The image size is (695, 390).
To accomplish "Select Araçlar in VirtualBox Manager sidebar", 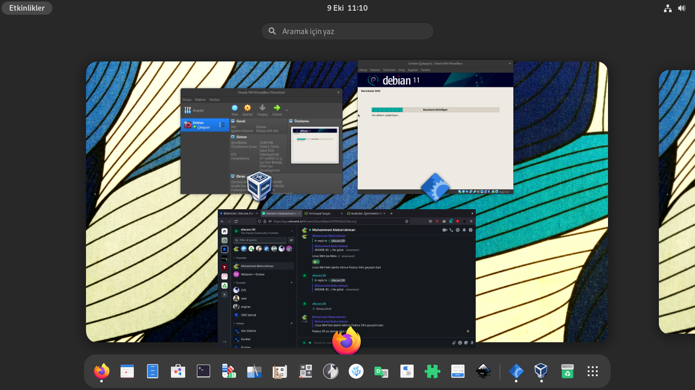I will click(205, 110).
